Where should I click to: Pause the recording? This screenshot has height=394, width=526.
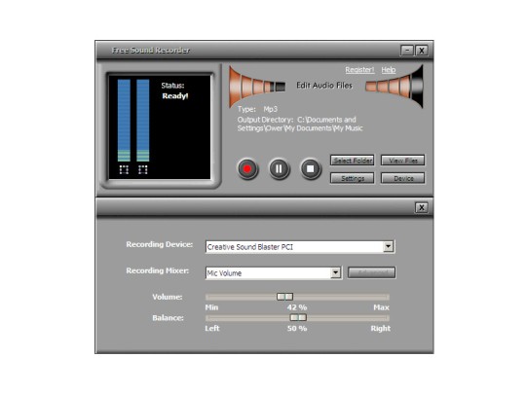point(279,168)
